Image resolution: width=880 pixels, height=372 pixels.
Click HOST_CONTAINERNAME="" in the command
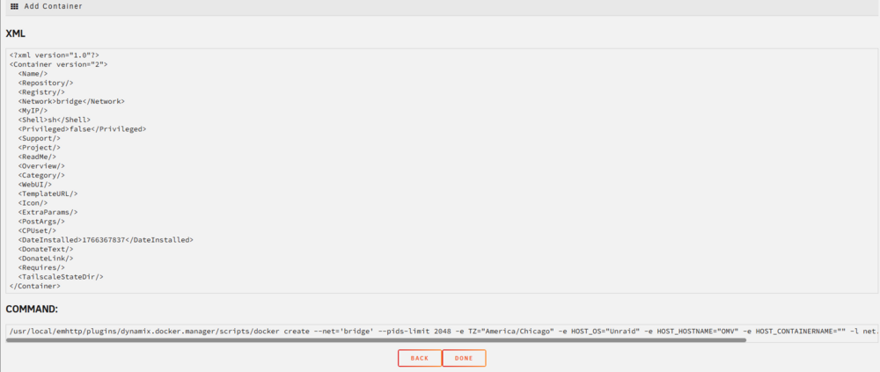[800, 331]
